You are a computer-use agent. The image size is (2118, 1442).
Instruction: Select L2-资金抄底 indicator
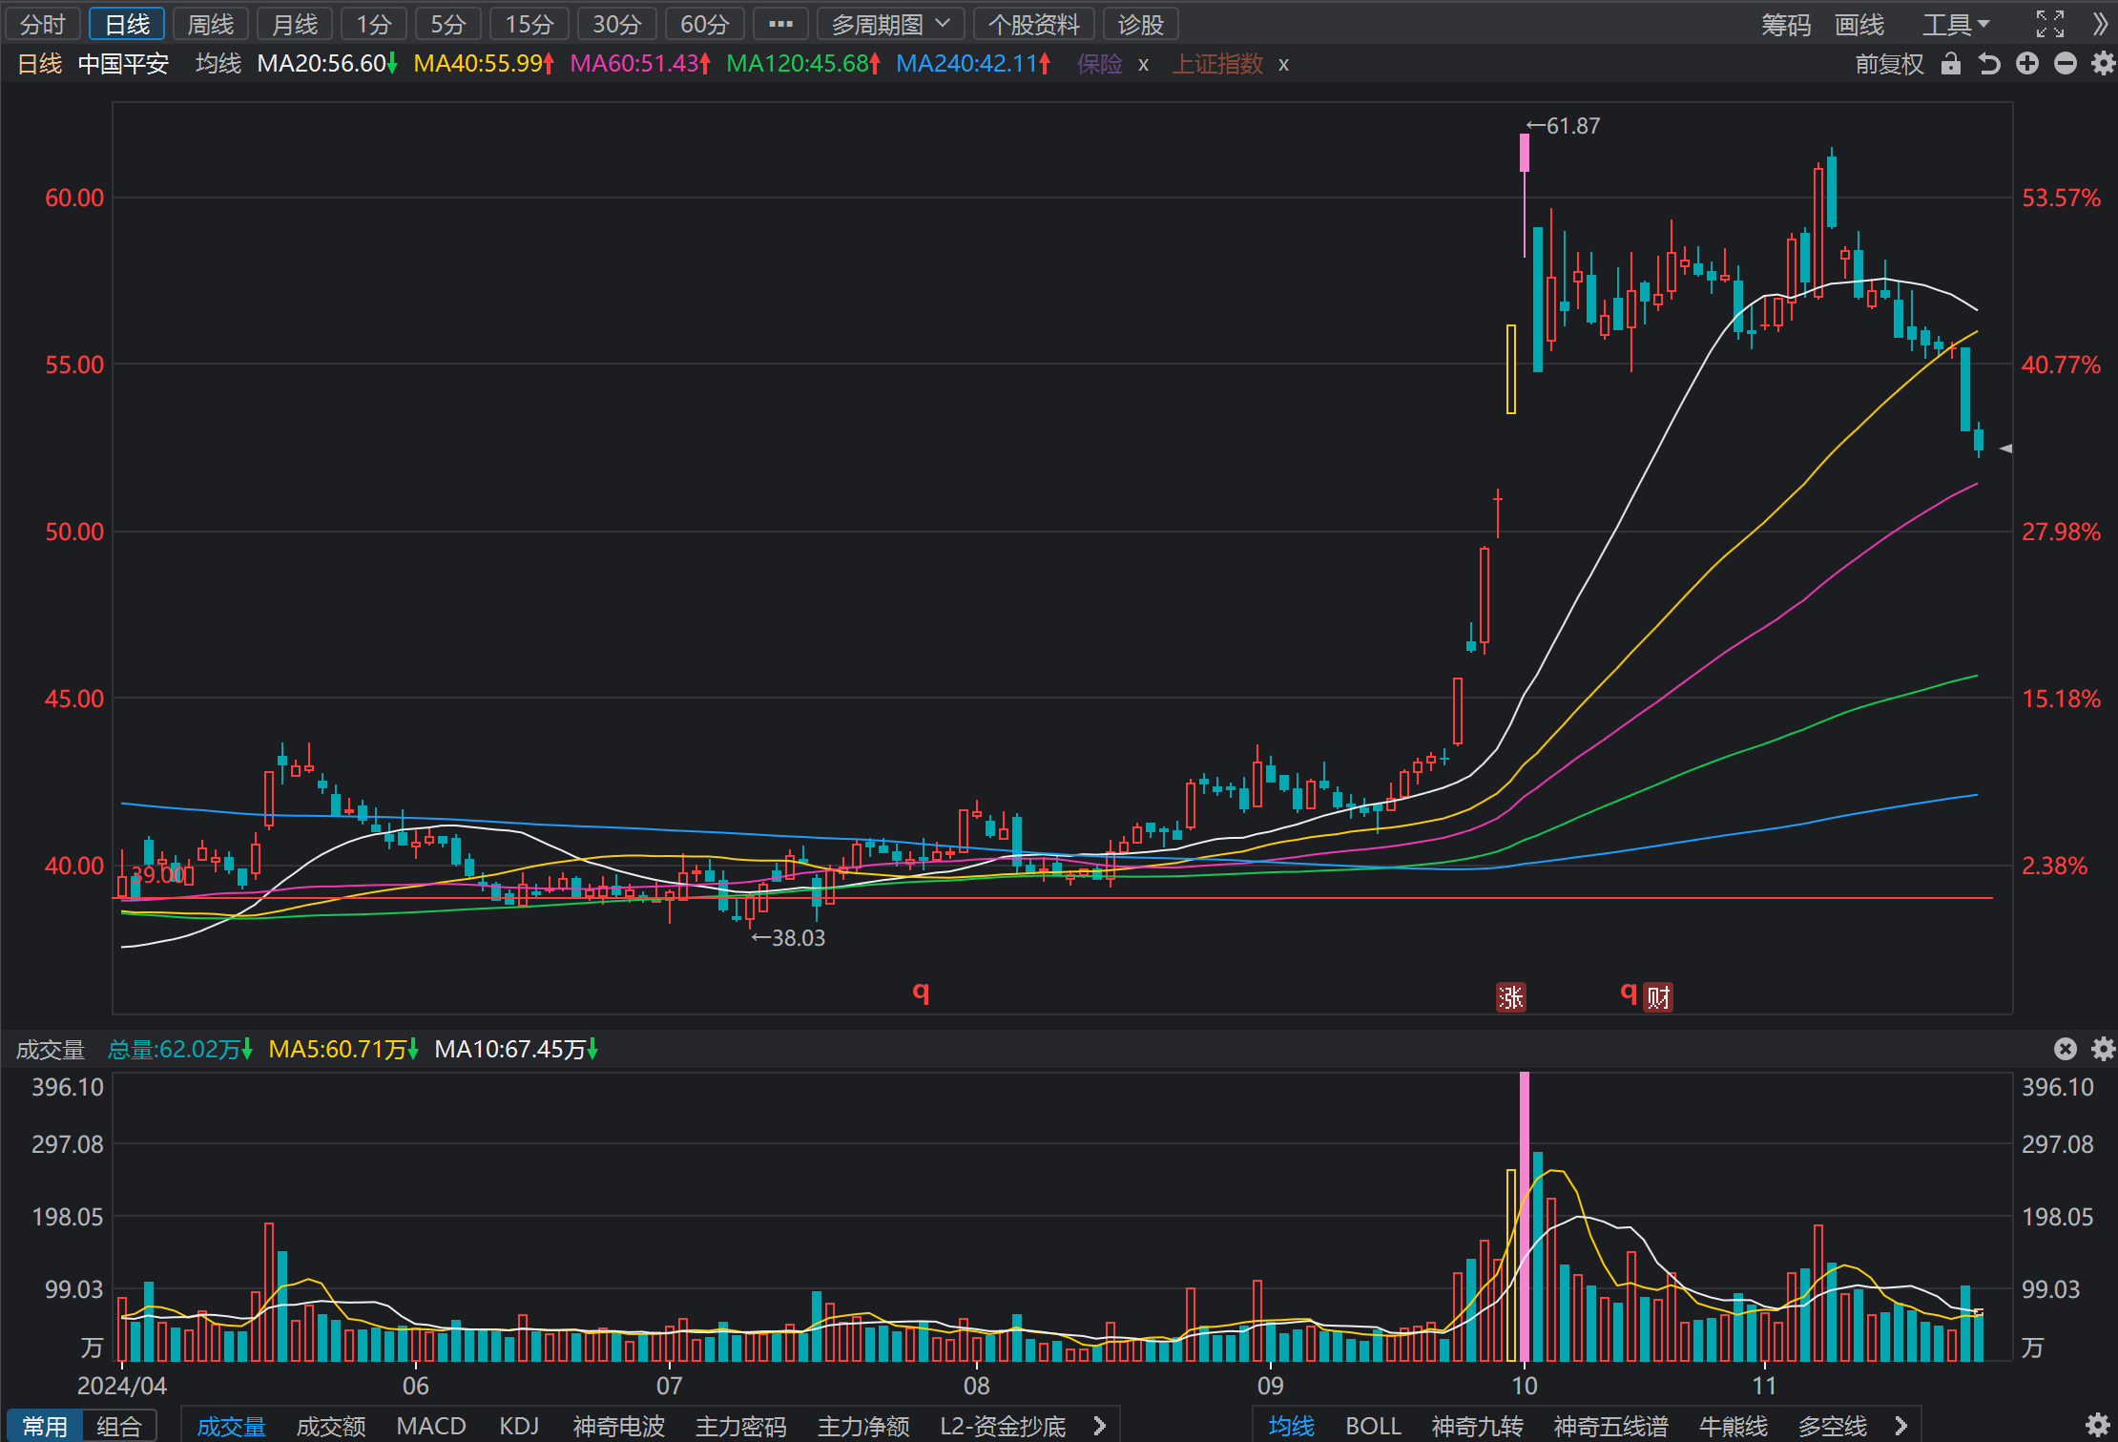(x=1003, y=1426)
